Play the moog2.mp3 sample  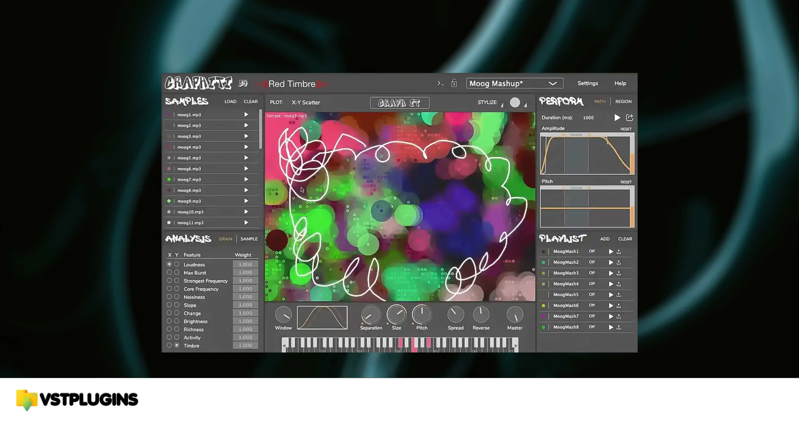(246, 125)
